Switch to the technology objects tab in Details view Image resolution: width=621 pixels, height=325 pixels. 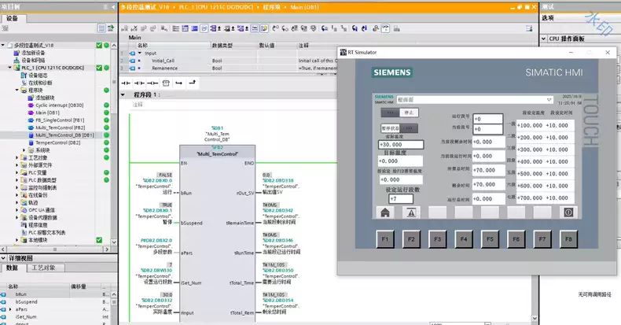[x=43, y=268]
